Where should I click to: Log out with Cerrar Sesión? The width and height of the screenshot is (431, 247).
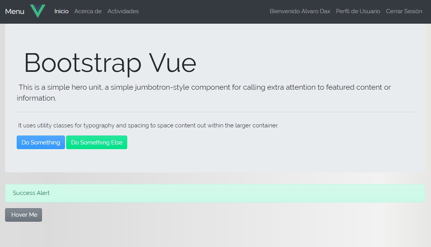coord(404,11)
